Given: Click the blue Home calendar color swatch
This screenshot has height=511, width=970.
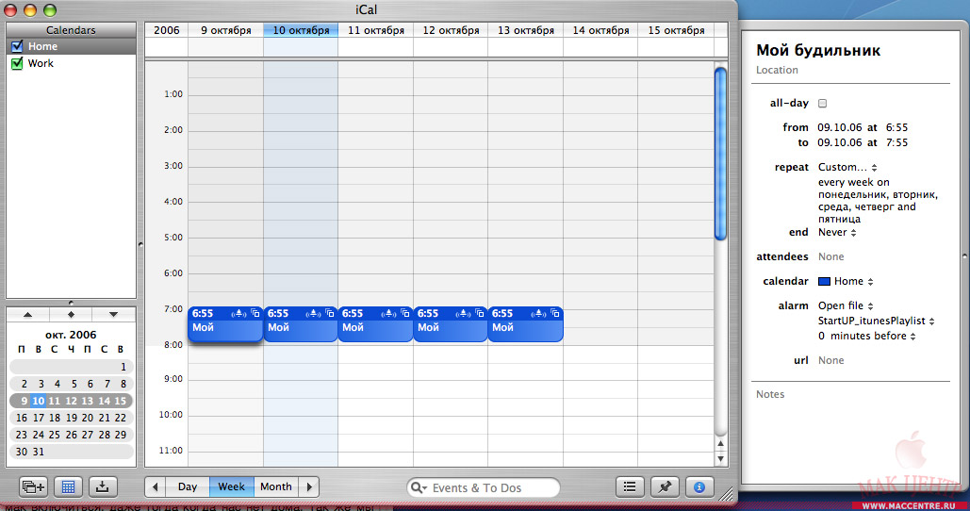Looking at the screenshot, I should pos(824,282).
